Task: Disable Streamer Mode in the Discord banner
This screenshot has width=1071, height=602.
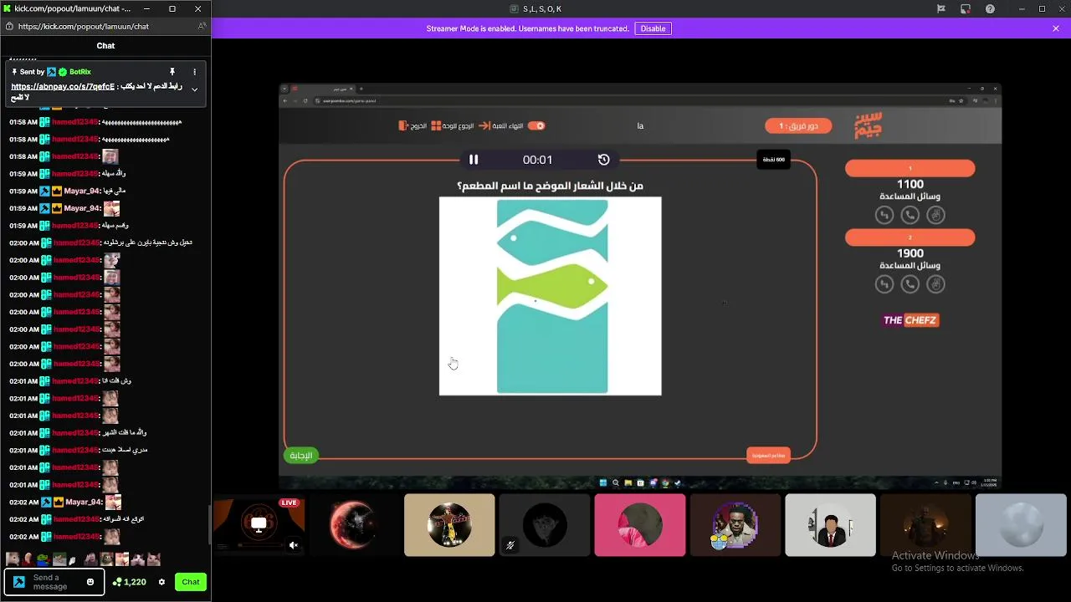Action: click(653, 28)
